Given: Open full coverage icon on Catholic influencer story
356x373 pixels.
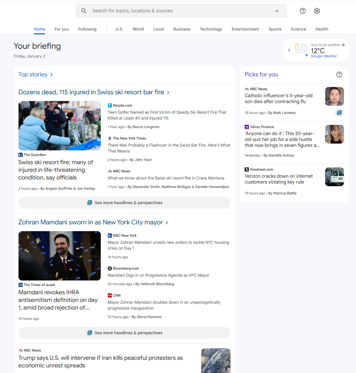Looking at the screenshot, I should pyautogui.click(x=339, y=113).
